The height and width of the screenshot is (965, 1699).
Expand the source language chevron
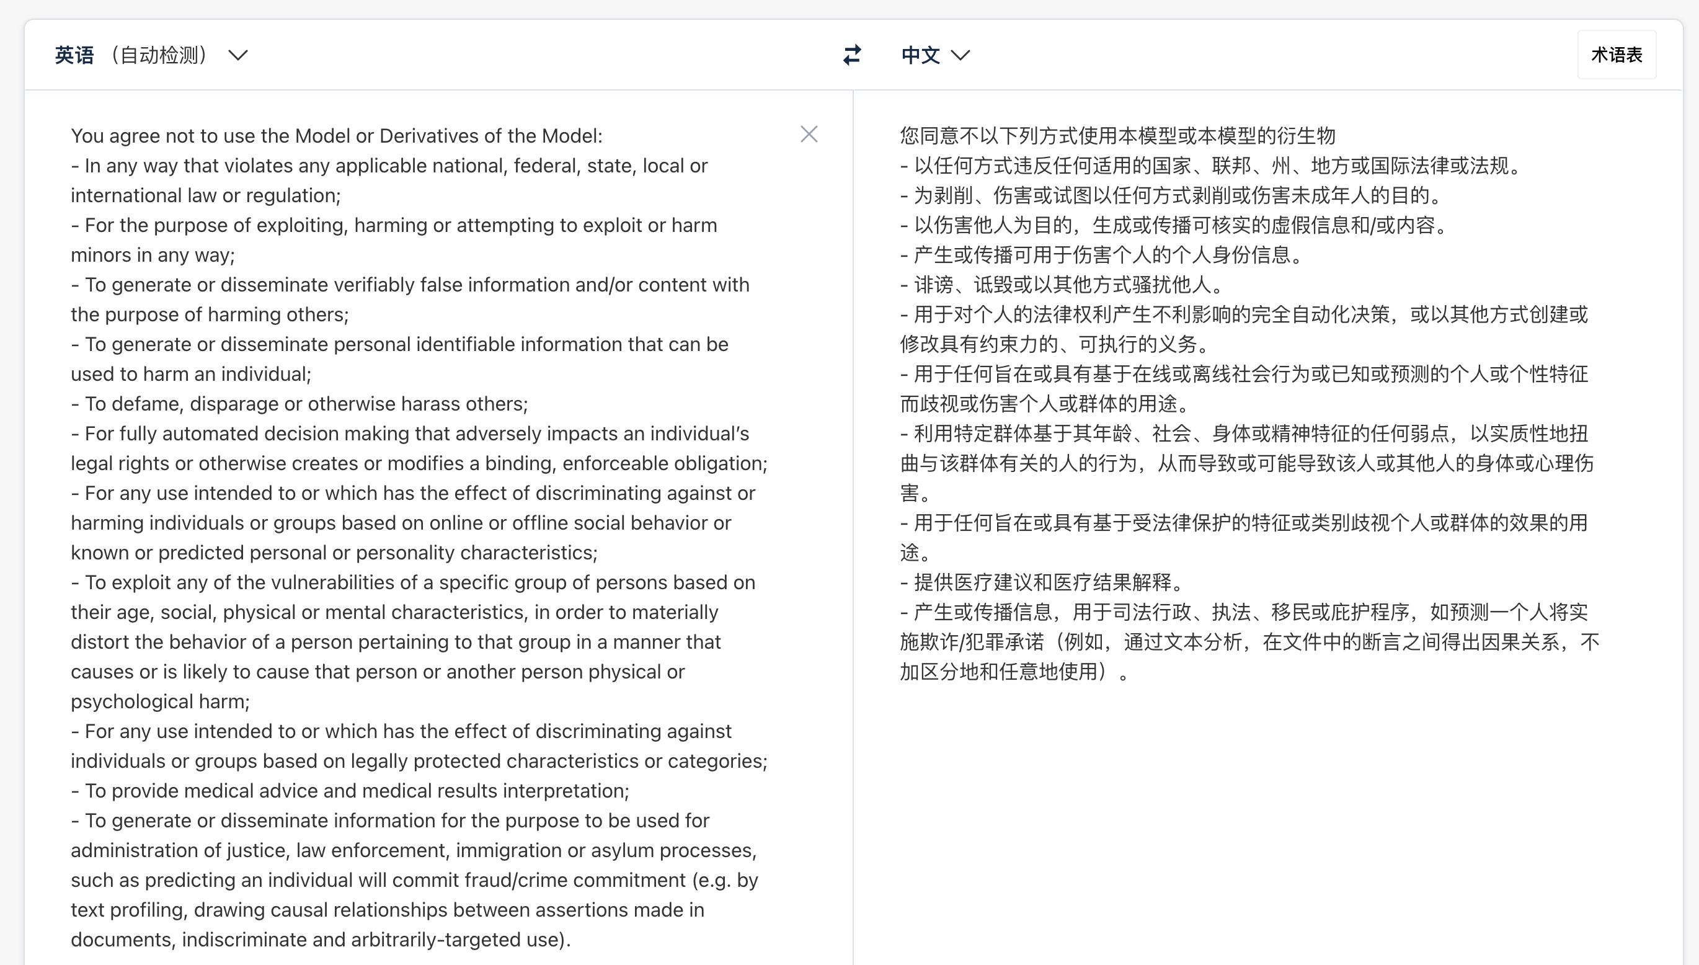(x=238, y=55)
